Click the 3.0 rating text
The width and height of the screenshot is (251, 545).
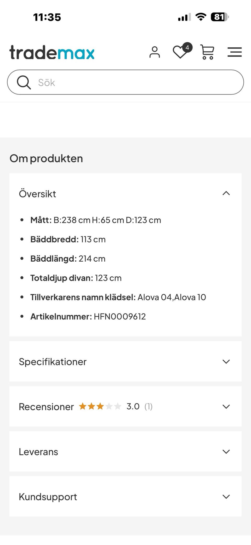pyautogui.click(x=133, y=406)
